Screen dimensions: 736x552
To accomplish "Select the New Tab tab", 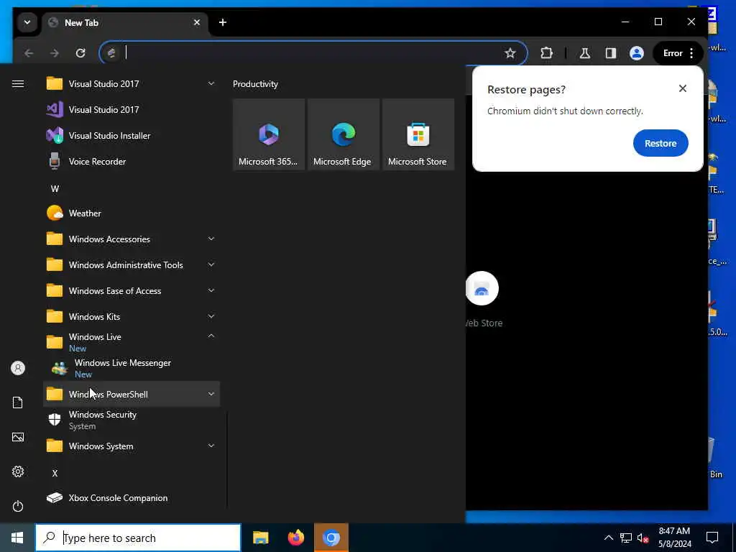I will click(125, 22).
